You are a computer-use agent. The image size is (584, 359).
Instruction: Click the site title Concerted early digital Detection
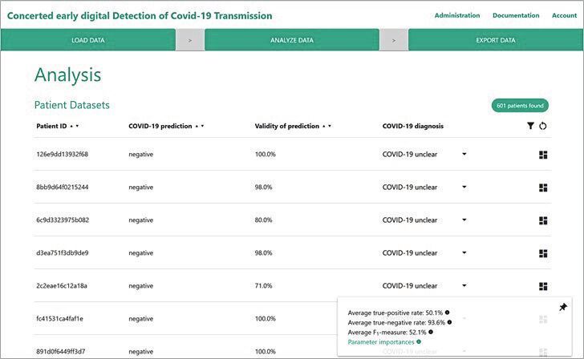click(x=140, y=15)
